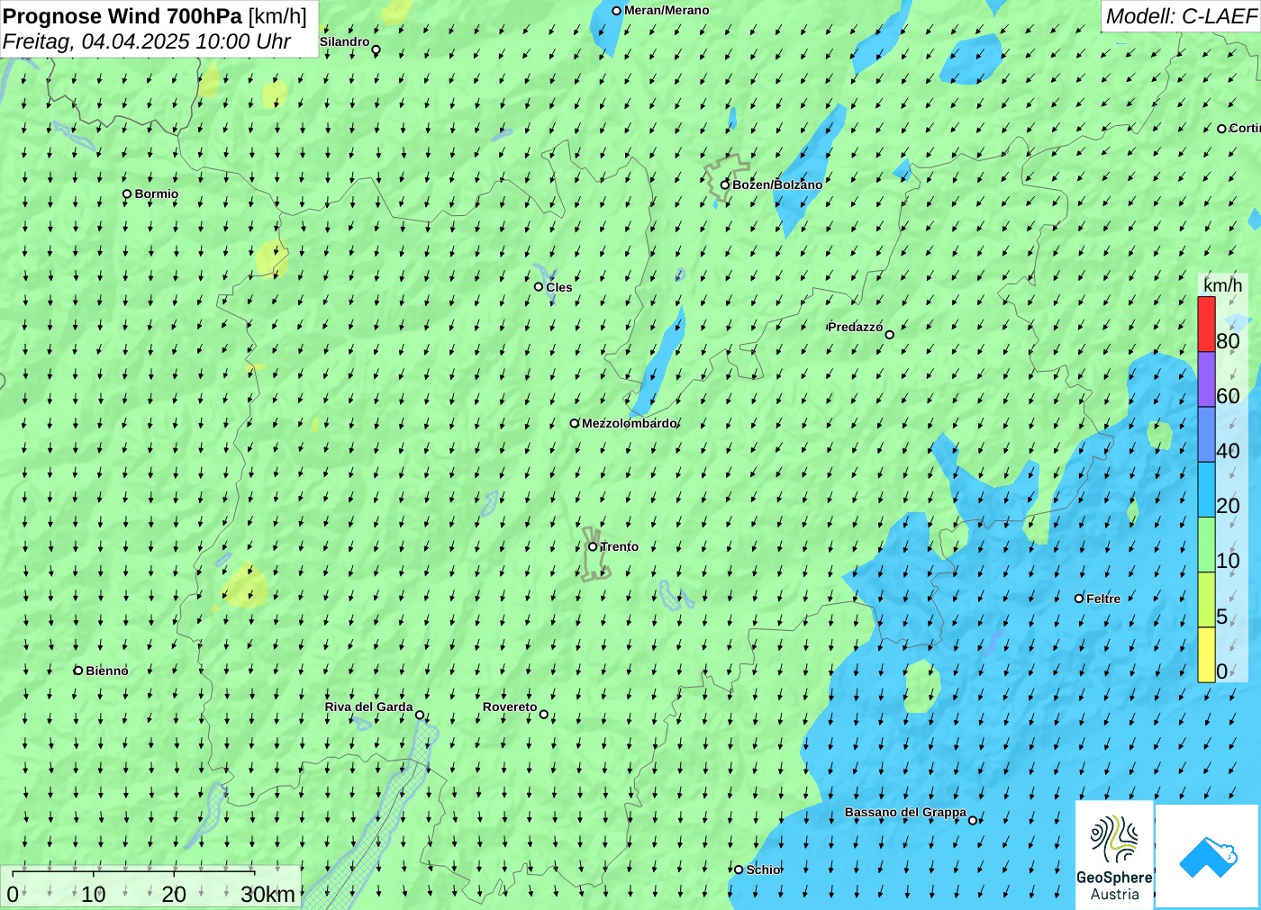Click the Predazzo location marker

[889, 334]
